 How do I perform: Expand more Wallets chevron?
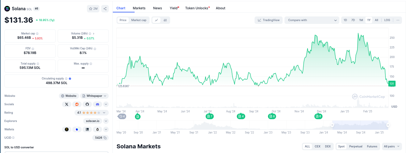pyautogui.click(x=106, y=129)
